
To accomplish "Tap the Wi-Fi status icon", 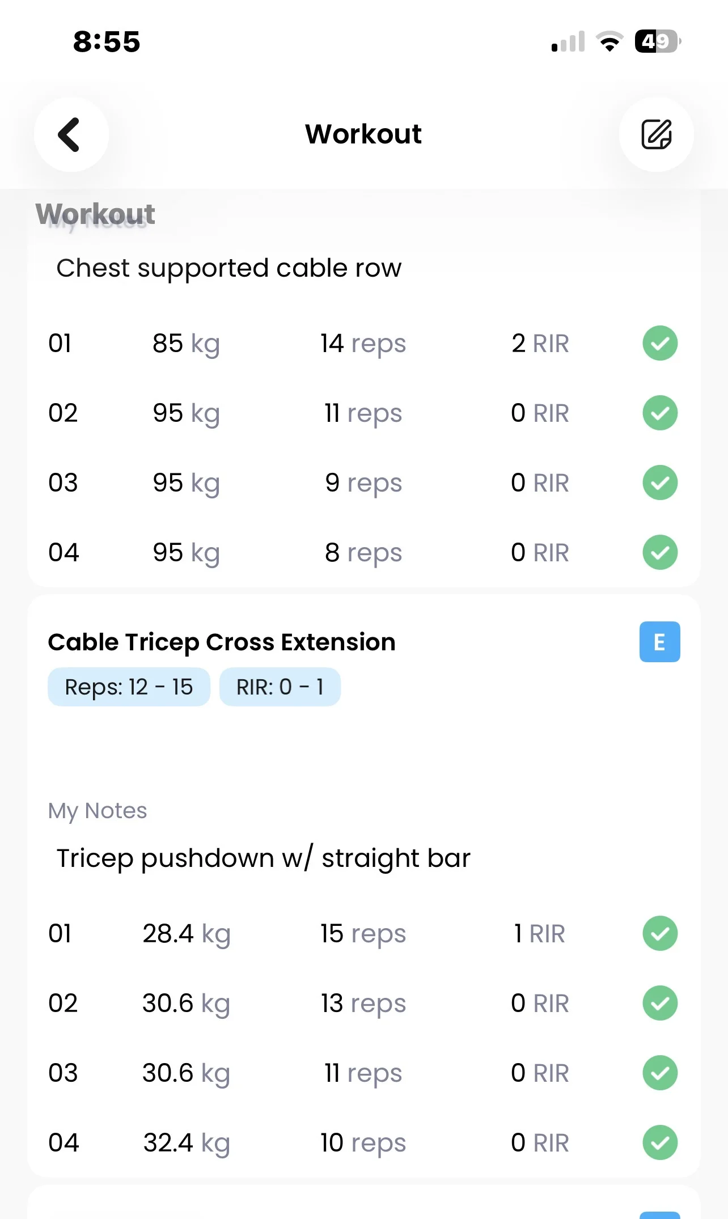I will click(610, 41).
